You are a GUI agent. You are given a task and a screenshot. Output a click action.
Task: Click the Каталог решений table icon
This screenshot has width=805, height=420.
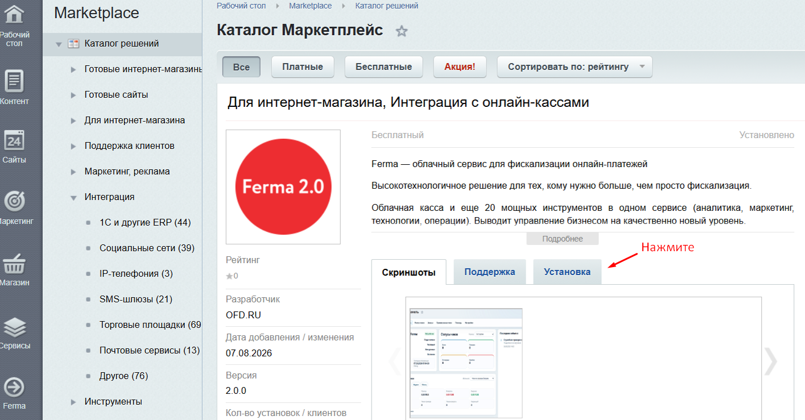[73, 44]
